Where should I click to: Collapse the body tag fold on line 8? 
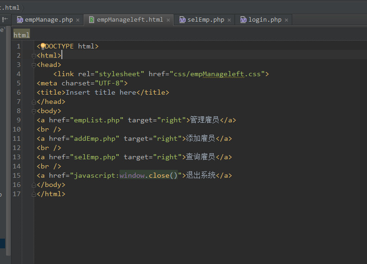pyautogui.click(x=34, y=111)
